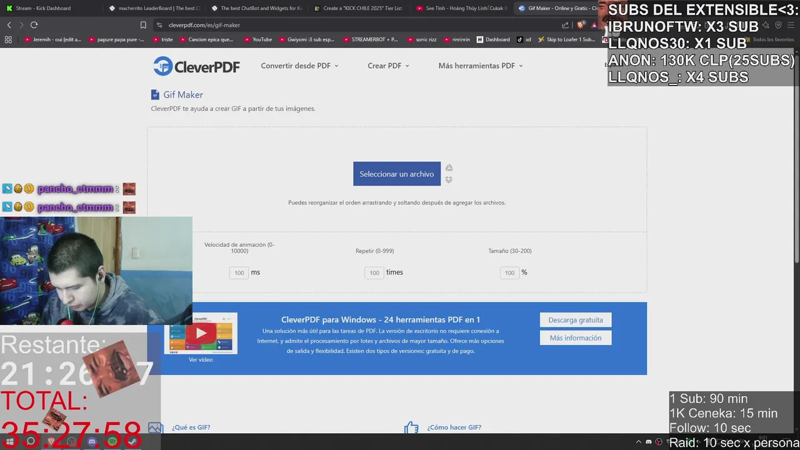The height and width of the screenshot is (450, 800).
Task: Open the triste bookmark
Action: (x=162, y=39)
